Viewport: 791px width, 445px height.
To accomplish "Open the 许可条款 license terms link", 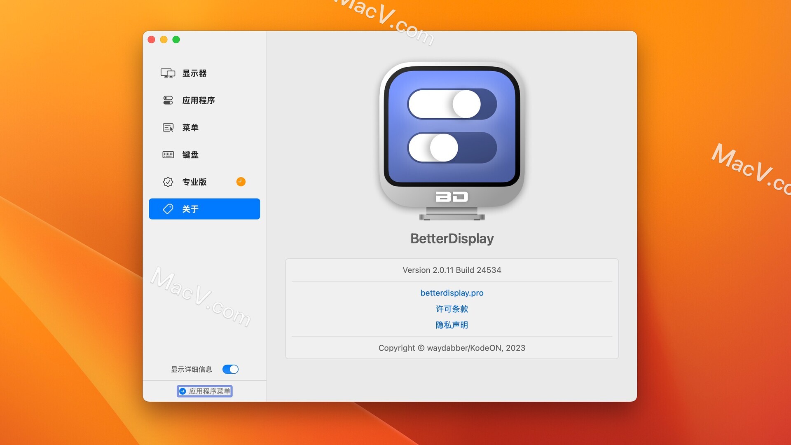I will [452, 309].
